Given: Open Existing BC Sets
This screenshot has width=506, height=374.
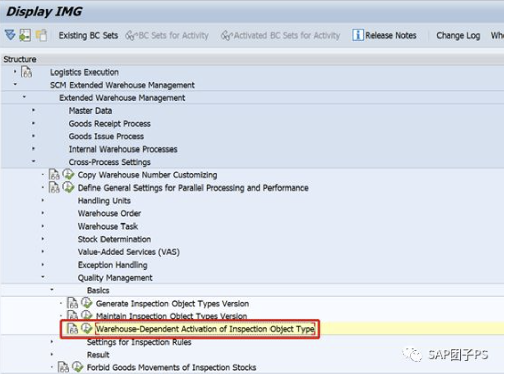Looking at the screenshot, I should coord(88,35).
